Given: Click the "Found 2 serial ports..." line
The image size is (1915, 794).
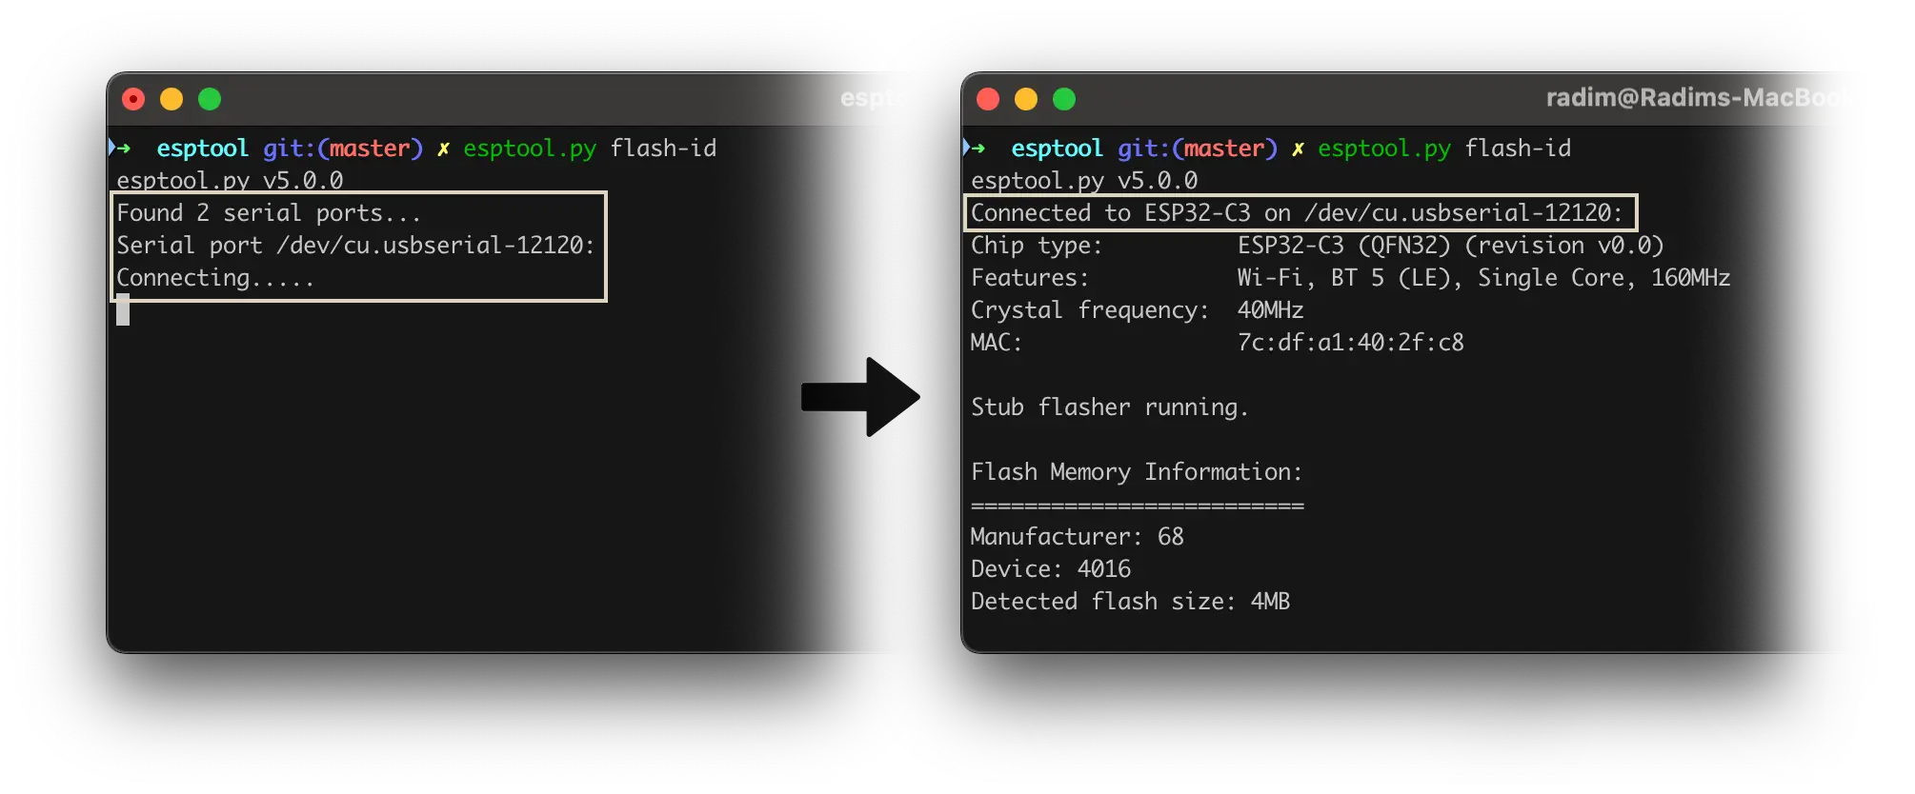Looking at the screenshot, I should [x=268, y=213].
